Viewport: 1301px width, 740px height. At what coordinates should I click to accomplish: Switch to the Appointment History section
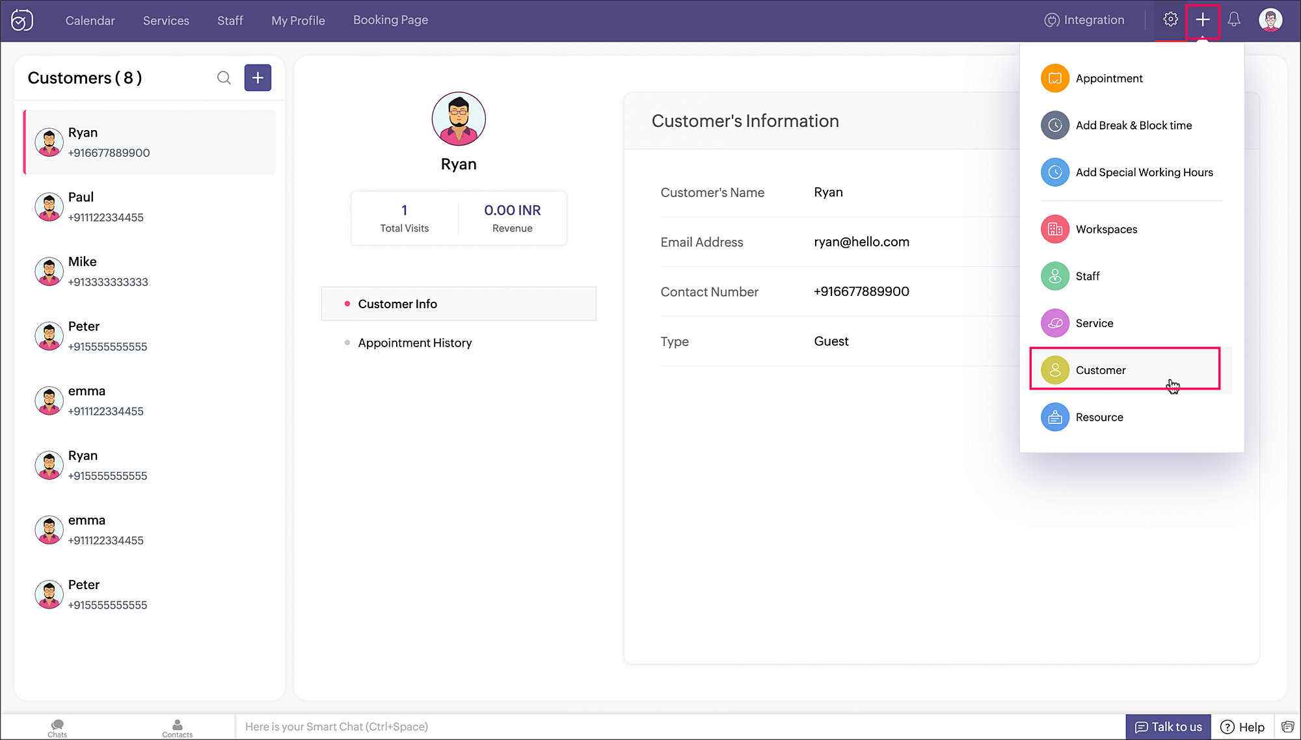[414, 343]
